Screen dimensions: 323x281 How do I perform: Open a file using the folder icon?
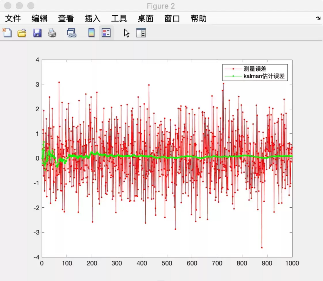pos(22,33)
